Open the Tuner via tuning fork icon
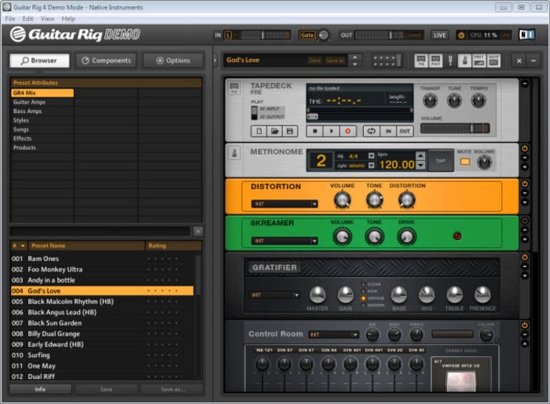Screen dimensions: 550x404 point(450,60)
